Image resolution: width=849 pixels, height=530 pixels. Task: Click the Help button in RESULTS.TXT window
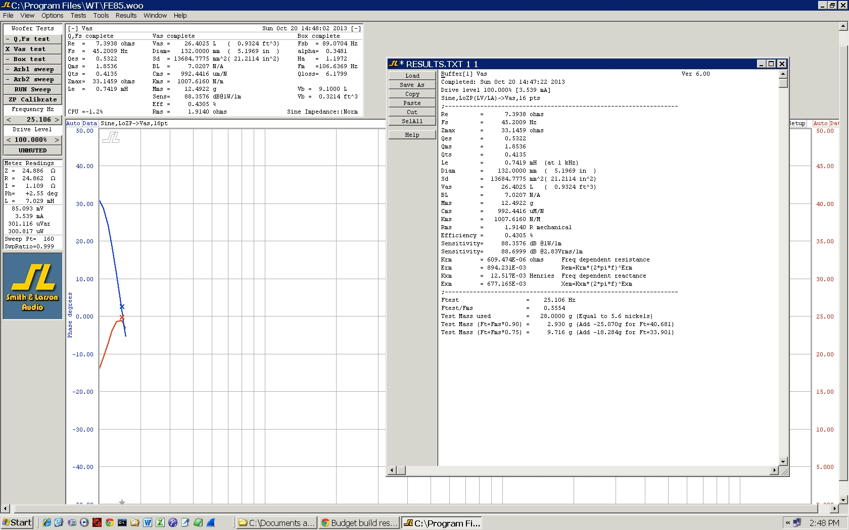point(412,135)
